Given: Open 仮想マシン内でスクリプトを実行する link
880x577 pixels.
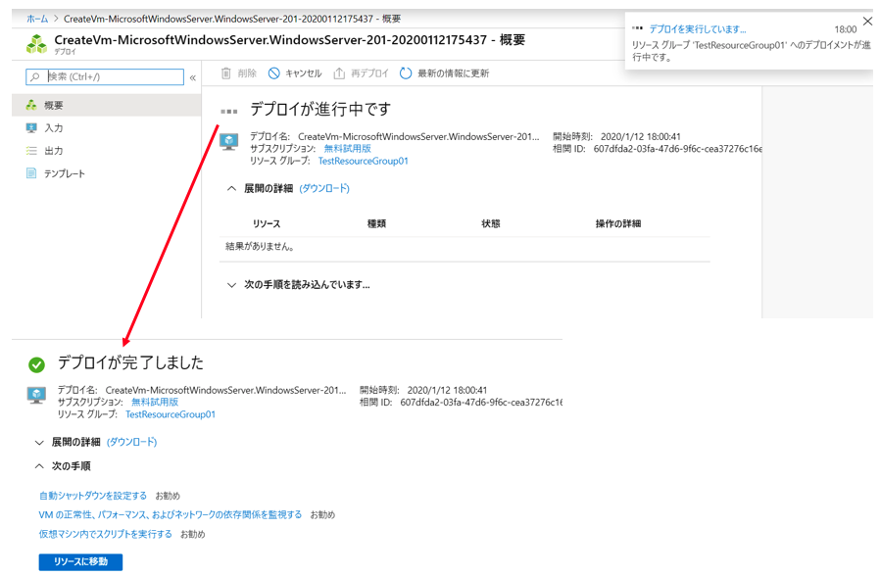Looking at the screenshot, I should (106, 534).
